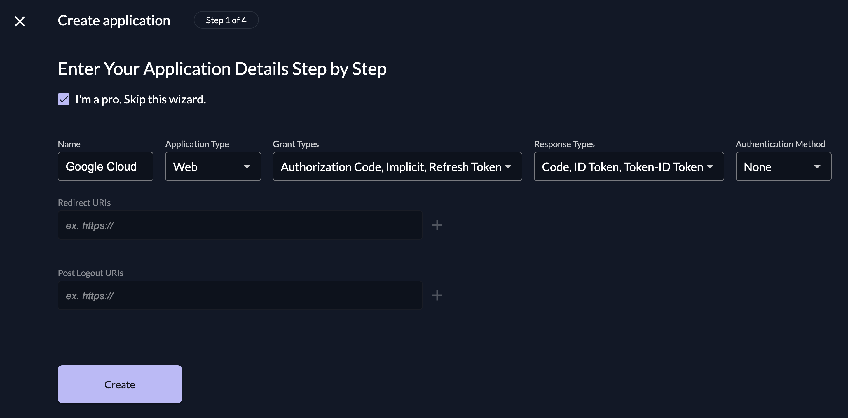Click the Redirect URIs input field
The width and height of the screenshot is (848, 418).
coord(240,225)
